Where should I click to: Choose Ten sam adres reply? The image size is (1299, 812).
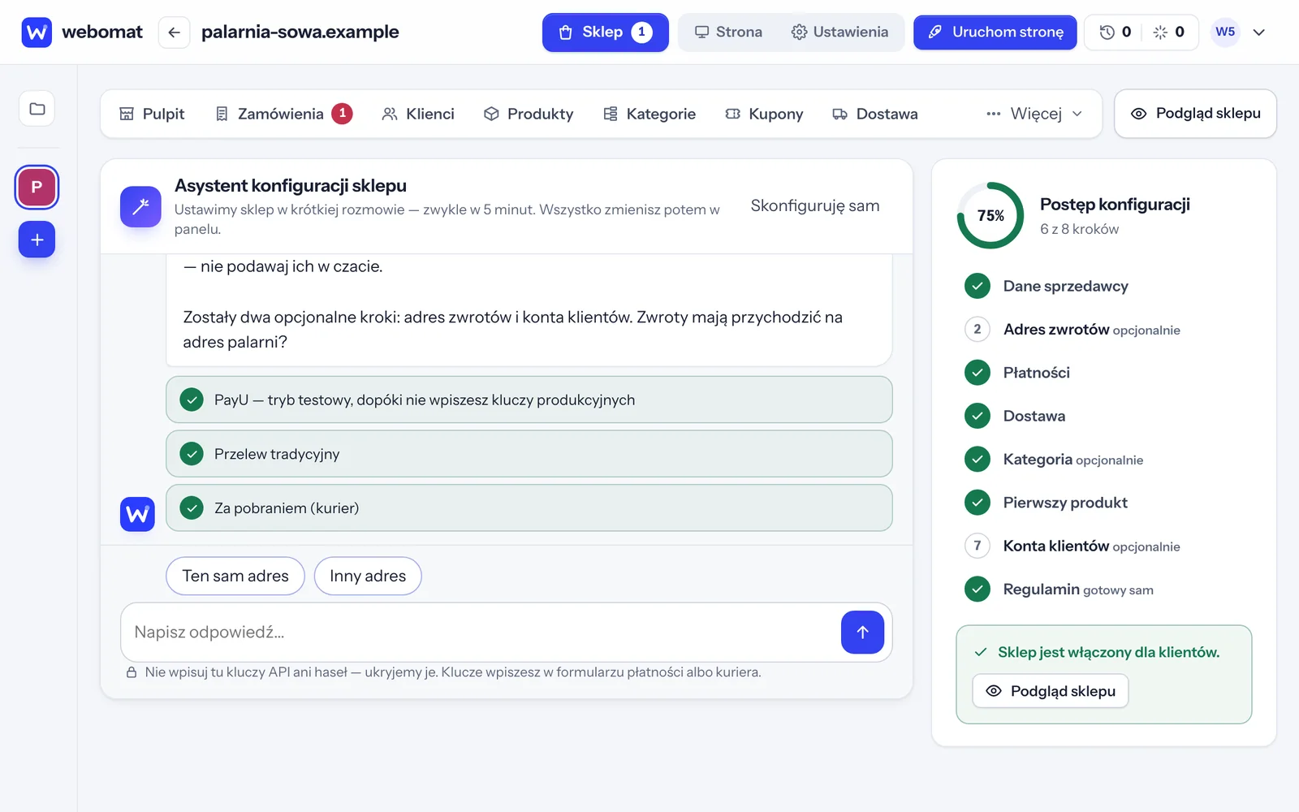(x=235, y=576)
